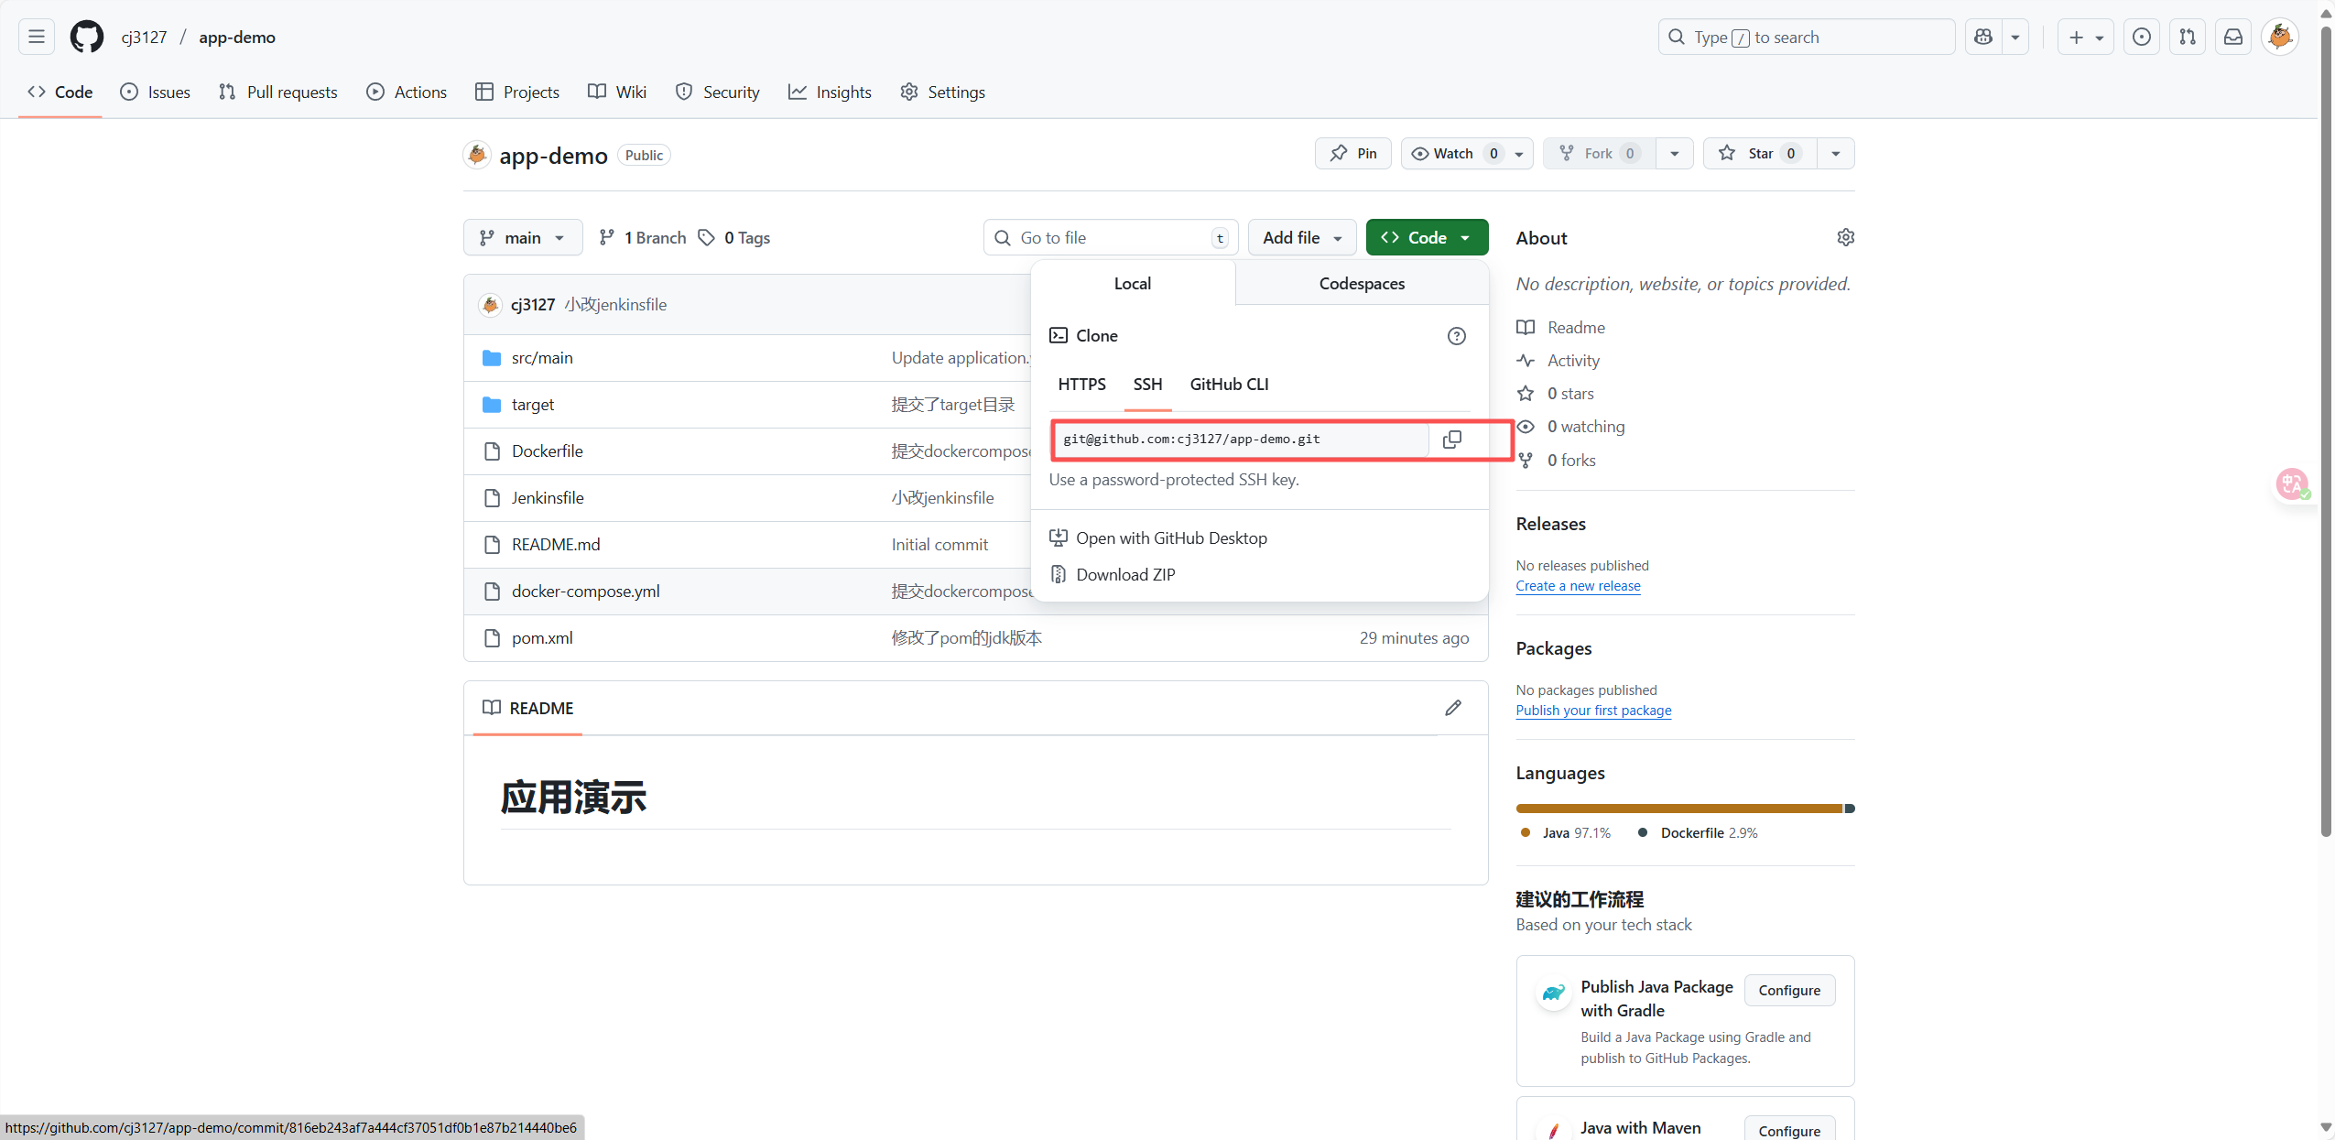Click the Create a new release link
The height and width of the screenshot is (1140, 2335).
coord(1578,586)
